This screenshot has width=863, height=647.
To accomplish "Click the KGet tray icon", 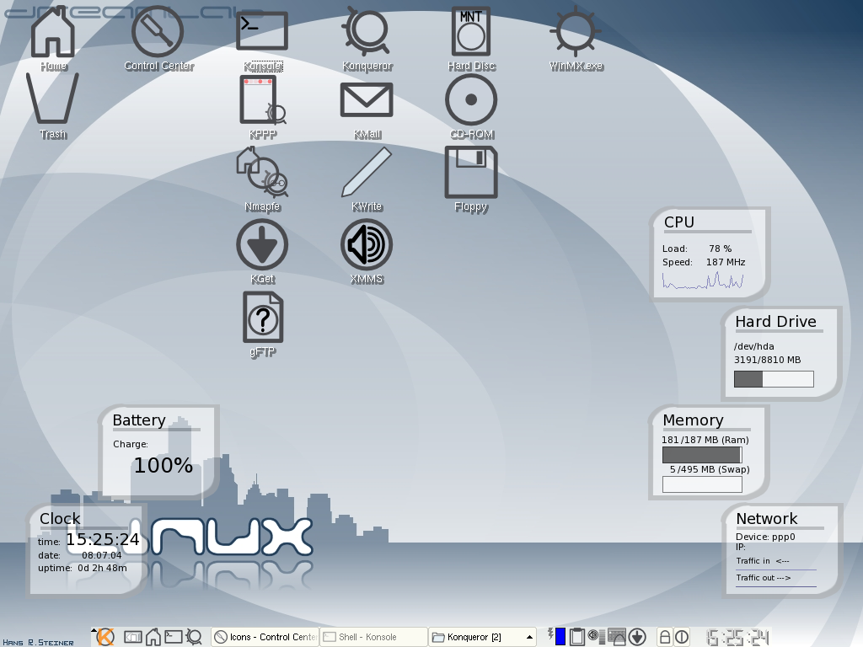I will (637, 637).
